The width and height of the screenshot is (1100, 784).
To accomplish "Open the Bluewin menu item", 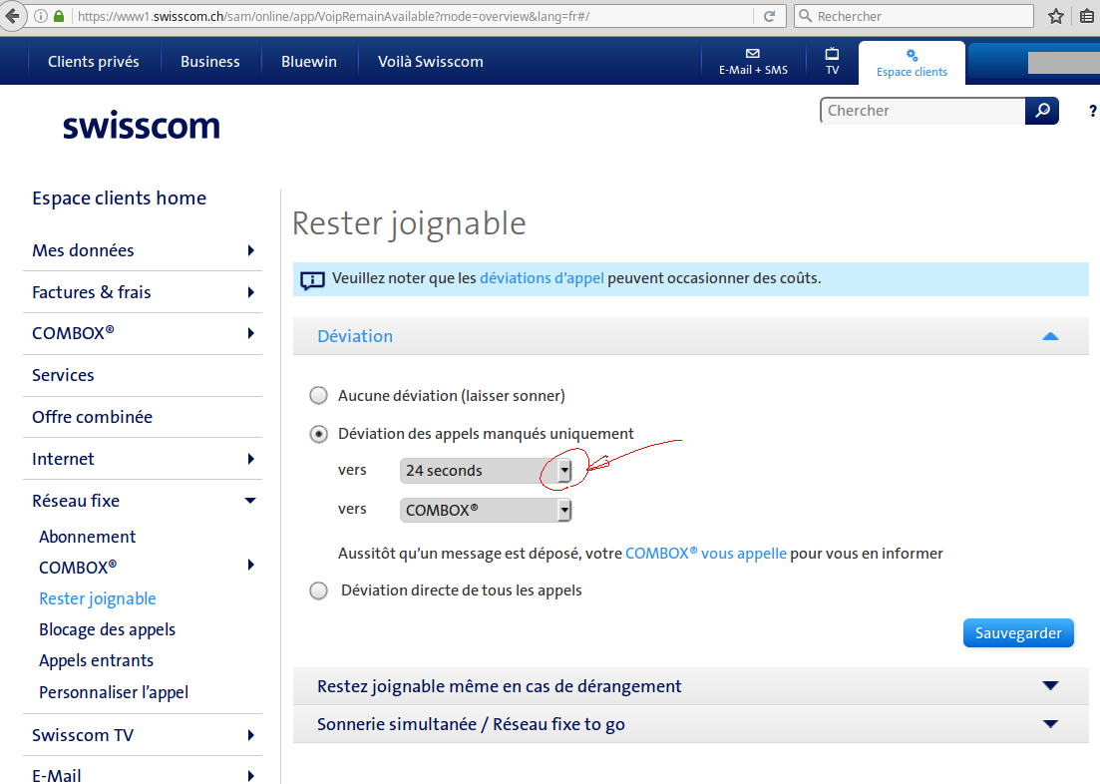I will click(x=309, y=61).
